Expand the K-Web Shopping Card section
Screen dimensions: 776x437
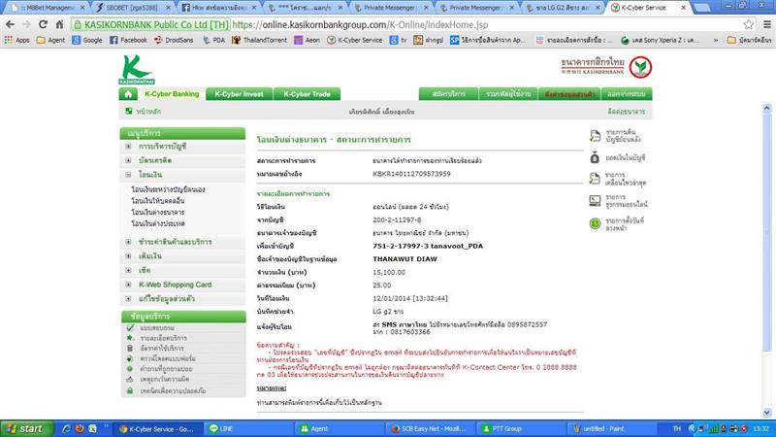[128, 285]
